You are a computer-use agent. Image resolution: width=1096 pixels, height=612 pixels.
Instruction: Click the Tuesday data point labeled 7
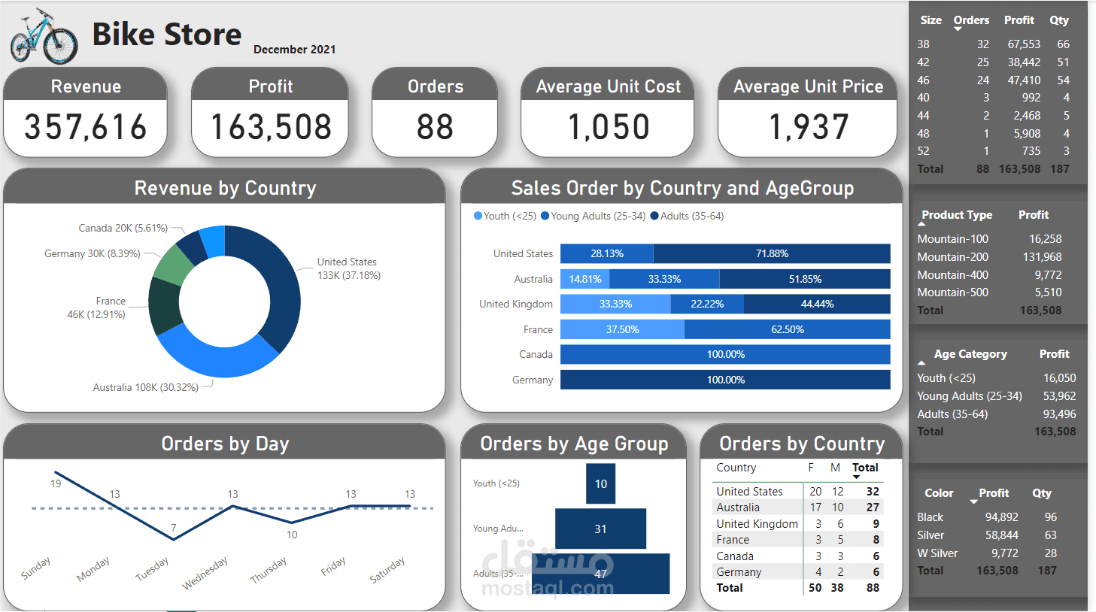(174, 539)
